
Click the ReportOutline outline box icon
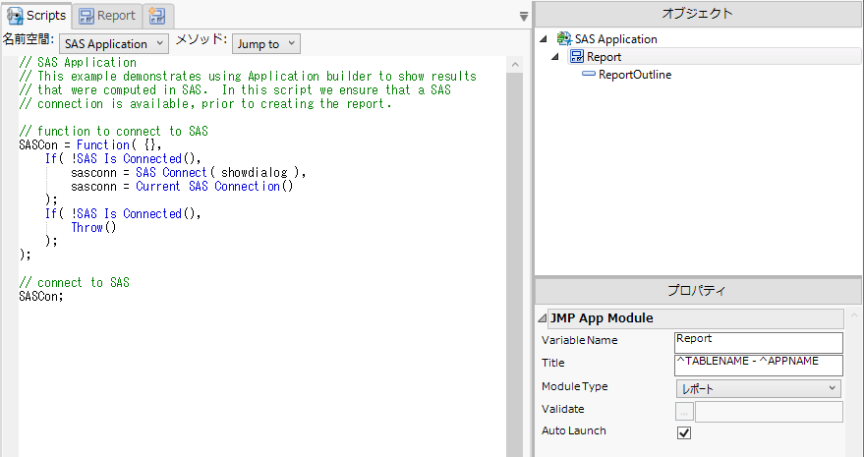point(589,75)
